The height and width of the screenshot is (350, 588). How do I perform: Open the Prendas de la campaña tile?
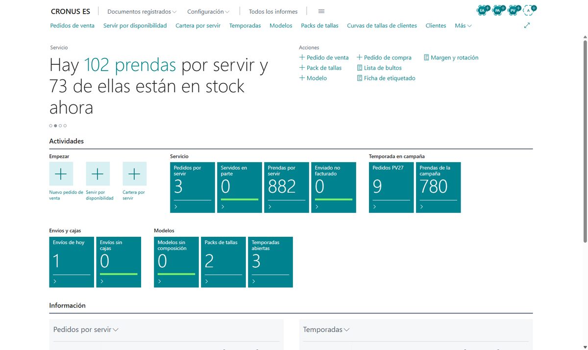coord(439,187)
